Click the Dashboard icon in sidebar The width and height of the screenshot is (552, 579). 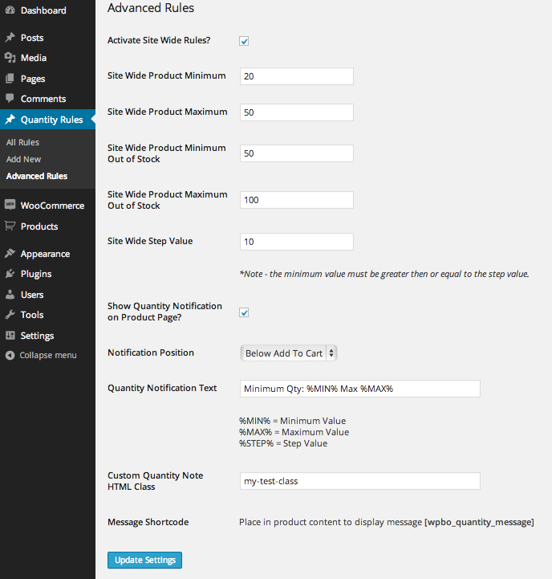(x=10, y=10)
